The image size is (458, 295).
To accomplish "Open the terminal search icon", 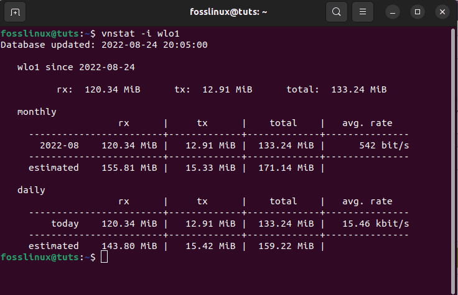I will pyautogui.click(x=337, y=12).
